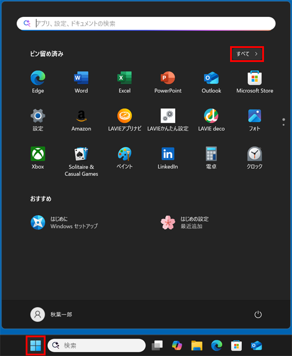Launch Word from pinned apps
The height and width of the screenshot is (356, 292).
pyautogui.click(x=81, y=82)
